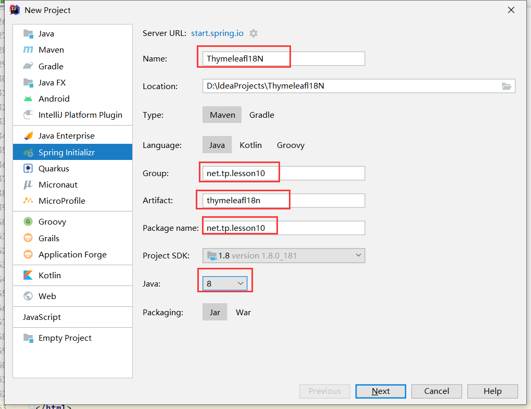Image resolution: width=531 pixels, height=409 pixels.
Task: Click the Grails icon
Action: pyautogui.click(x=28, y=238)
